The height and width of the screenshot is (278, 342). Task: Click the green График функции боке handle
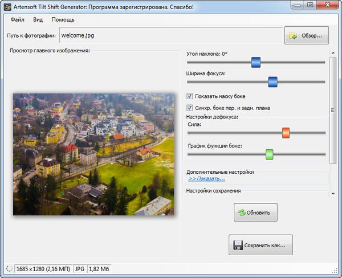click(x=269, y=154)
